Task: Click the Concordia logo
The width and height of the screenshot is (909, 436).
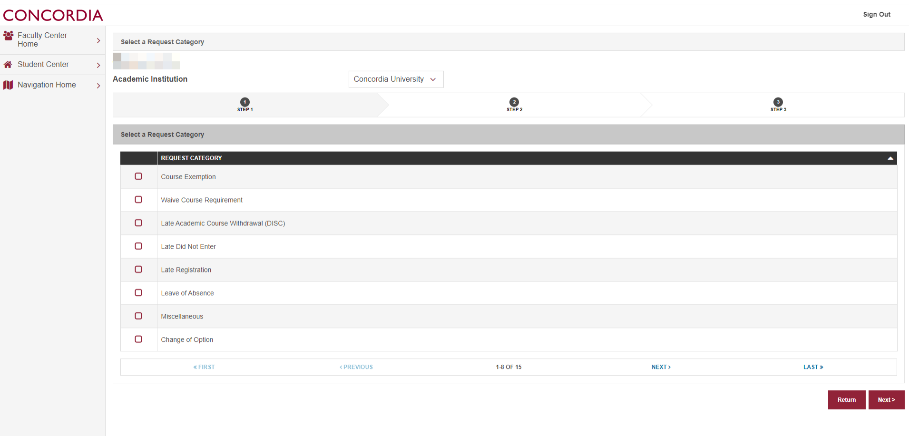Action: tap(53, 15)
